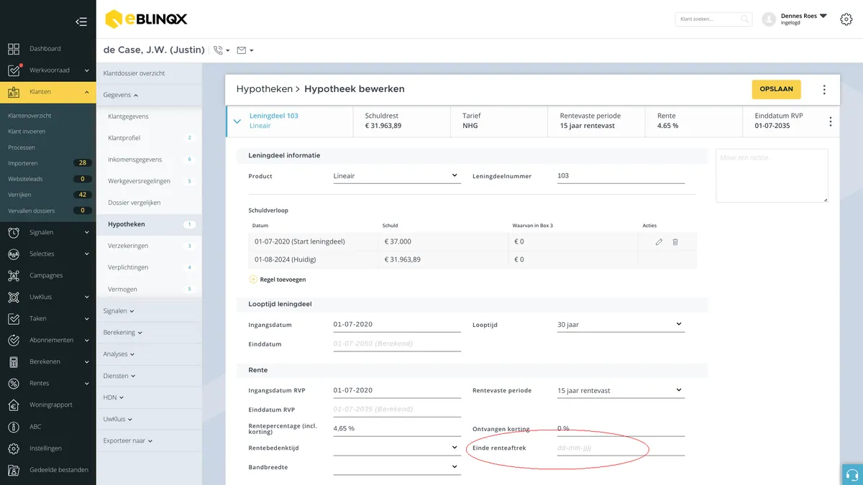Click the OPSLAAN button
Viewport: 863px width, 485px height.
(776, 89)
